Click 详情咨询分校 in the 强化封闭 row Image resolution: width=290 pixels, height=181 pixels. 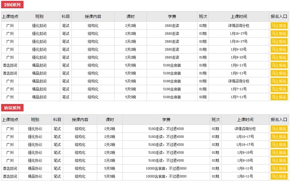click(x=239, y=26)
